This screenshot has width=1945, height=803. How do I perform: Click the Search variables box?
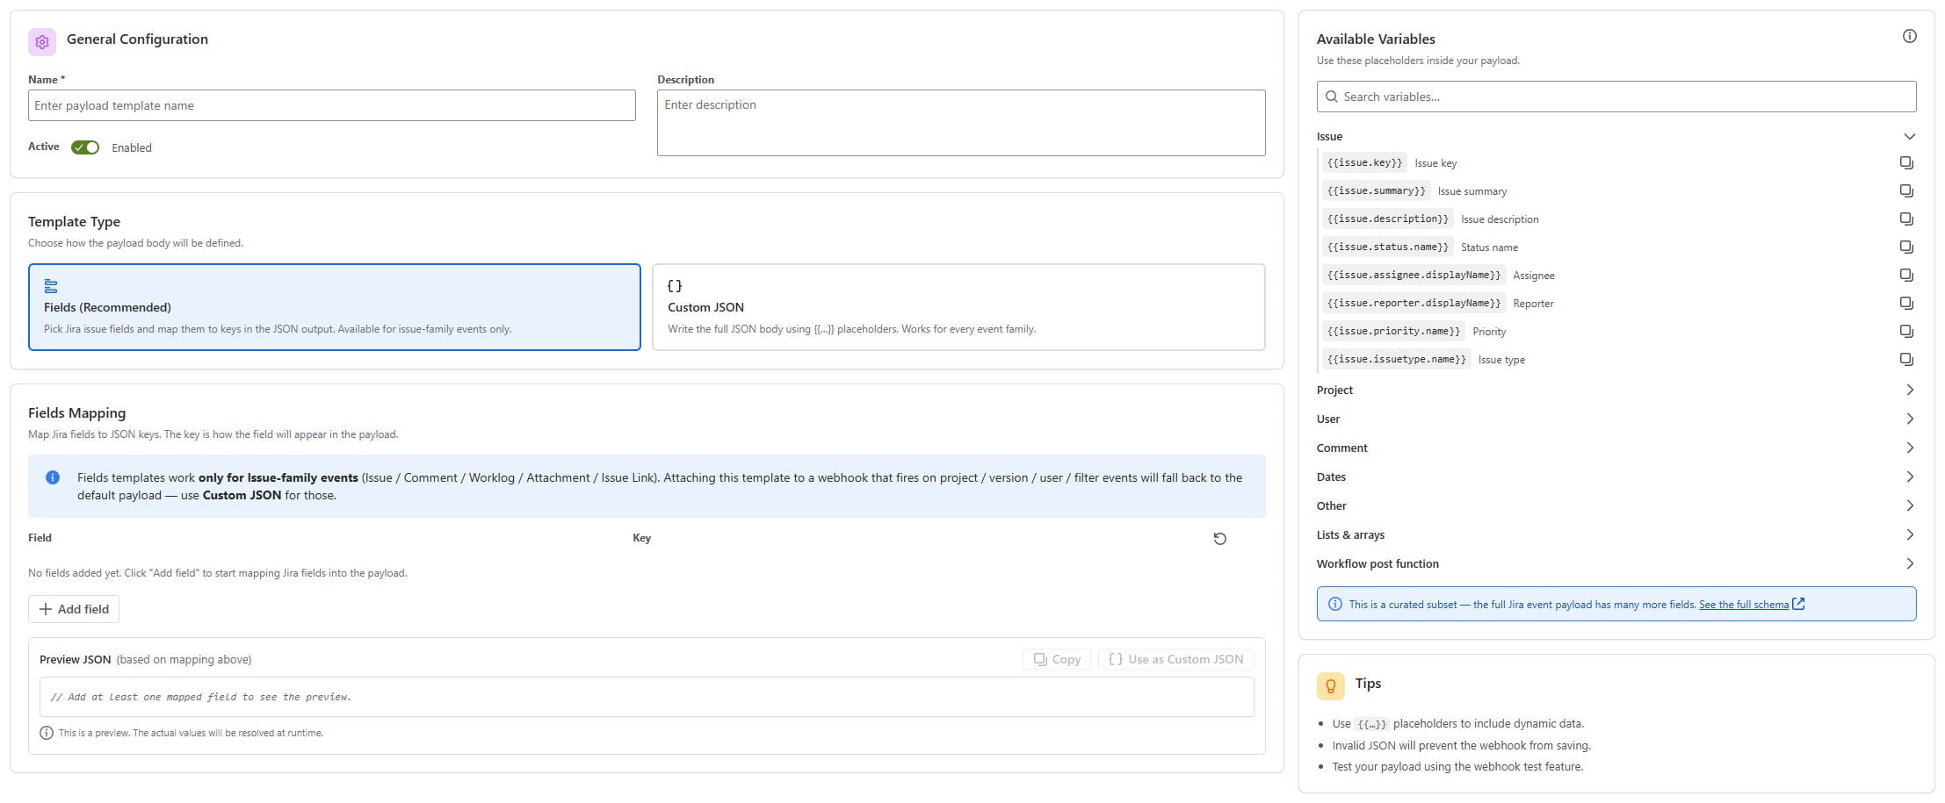pyautogui.click(x=1616, y=97)
